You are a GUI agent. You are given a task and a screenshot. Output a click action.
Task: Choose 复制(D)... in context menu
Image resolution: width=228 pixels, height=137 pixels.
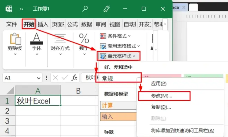click(180, 107)
